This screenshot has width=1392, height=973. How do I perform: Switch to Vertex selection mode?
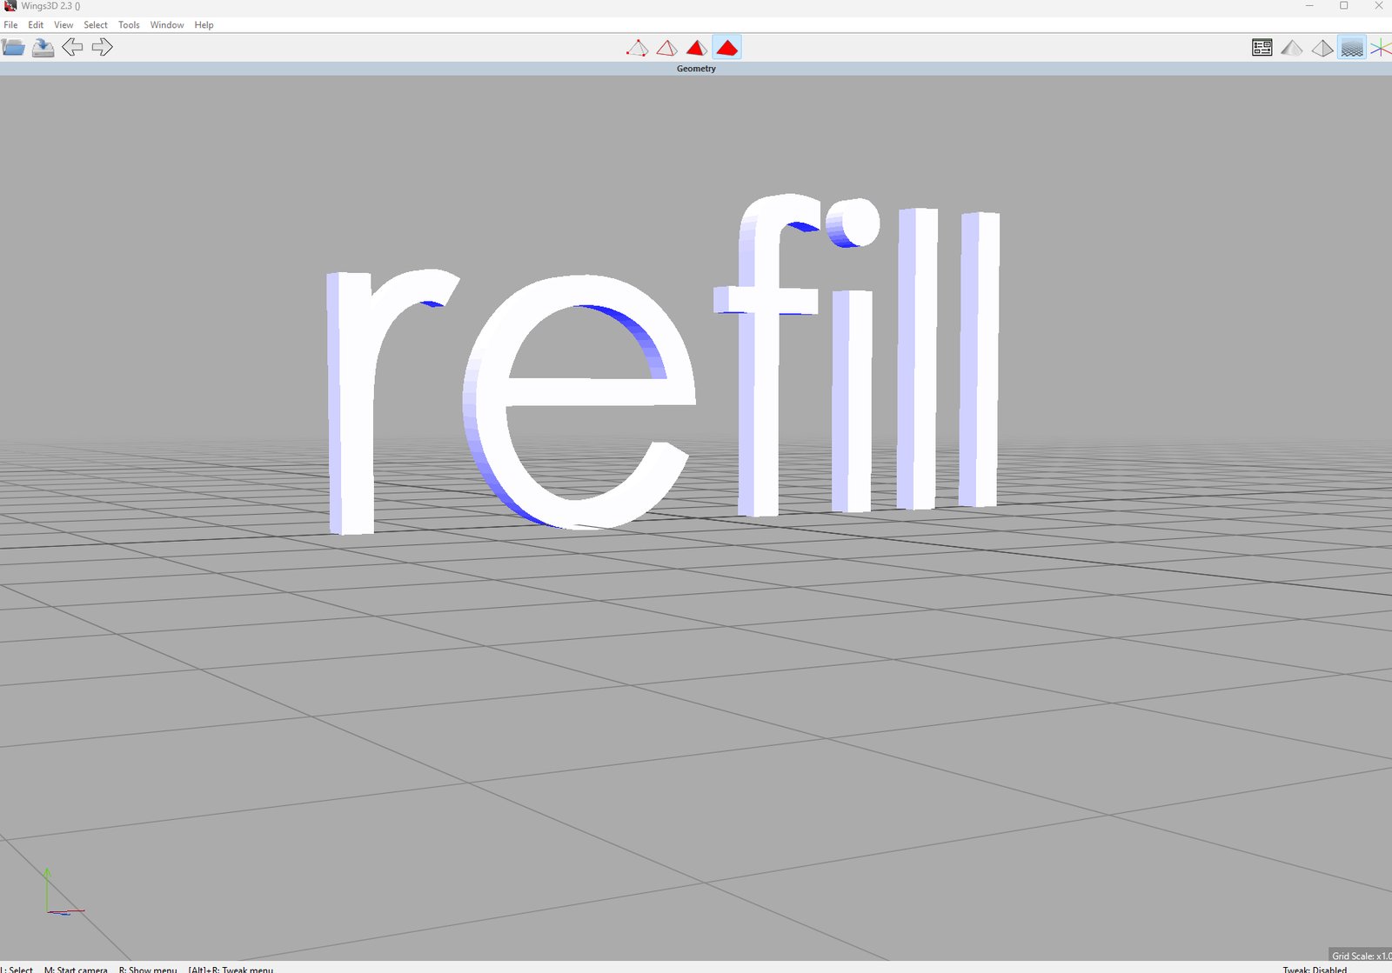pyautogui.click(x=637, y=48)
